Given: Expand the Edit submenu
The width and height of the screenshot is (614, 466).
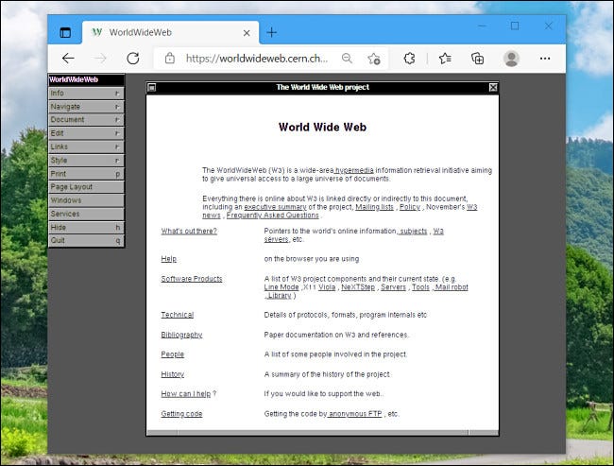Looking at the screenshot, I should pyautogui.click(x=86, y=133).
